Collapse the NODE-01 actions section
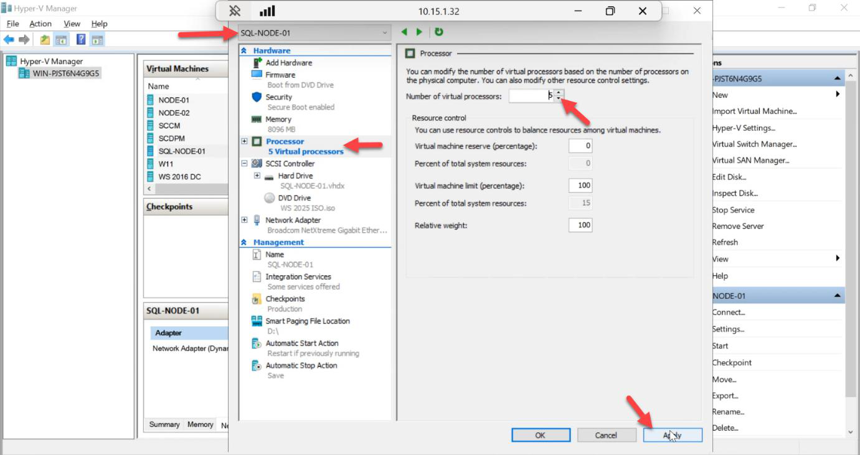860x455 pixels. coord(837,296)
